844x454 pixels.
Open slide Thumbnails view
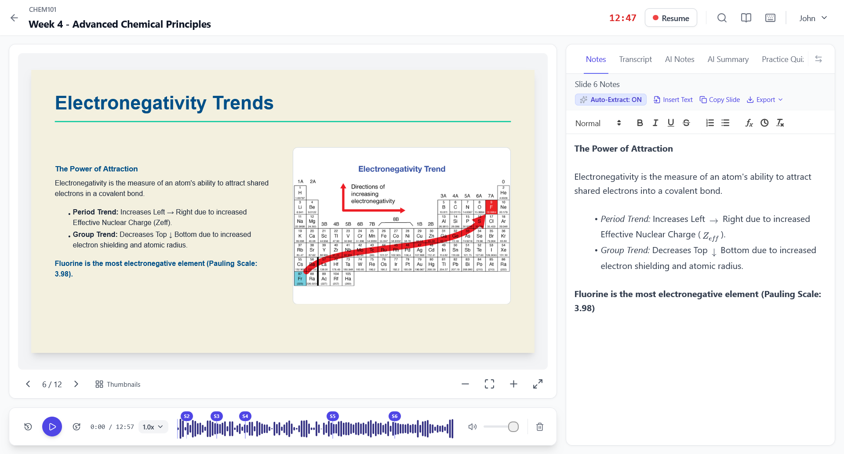118,384
